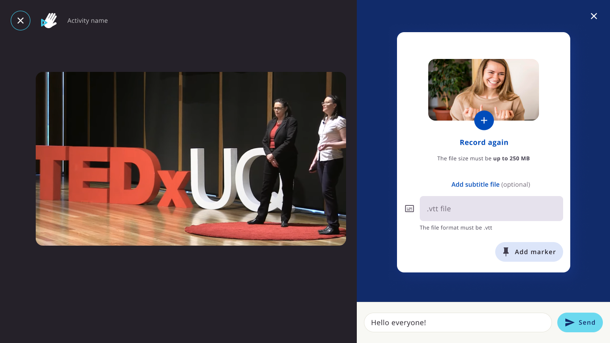This screenshot has height=343, width=610.
Task: Click the Record again link
Action: tap(484, 142)
